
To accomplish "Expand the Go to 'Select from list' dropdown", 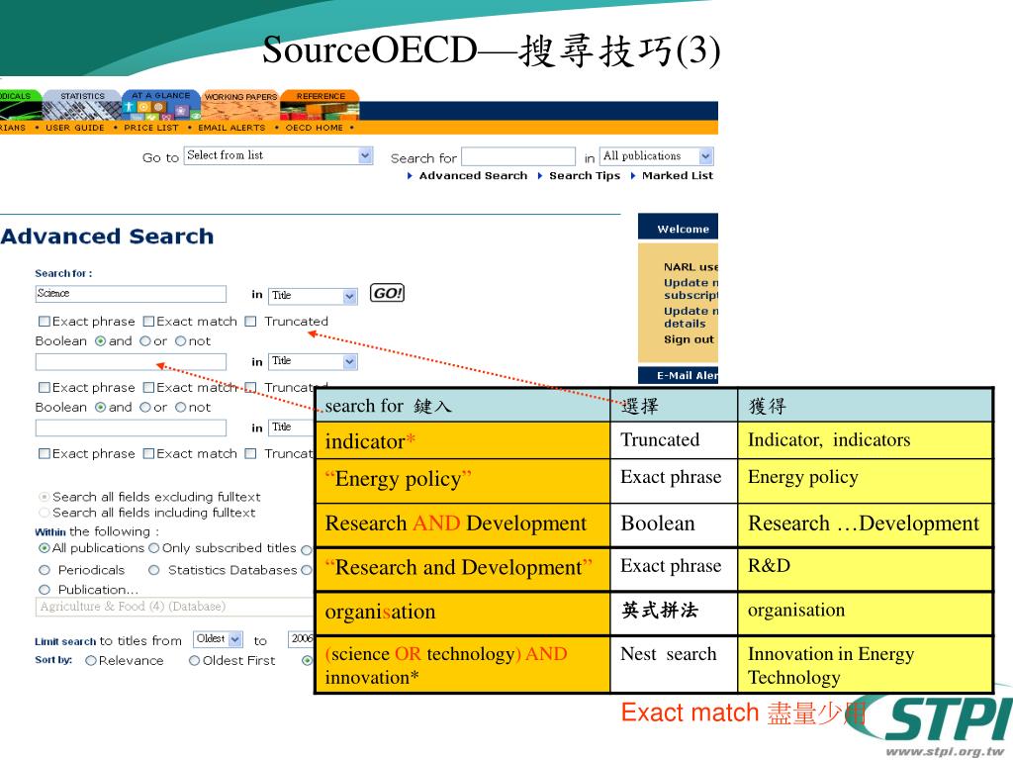I will [x=278, y=155].
